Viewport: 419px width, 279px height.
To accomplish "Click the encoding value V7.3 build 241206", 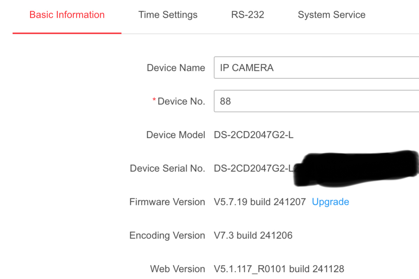I will [253, 235].
